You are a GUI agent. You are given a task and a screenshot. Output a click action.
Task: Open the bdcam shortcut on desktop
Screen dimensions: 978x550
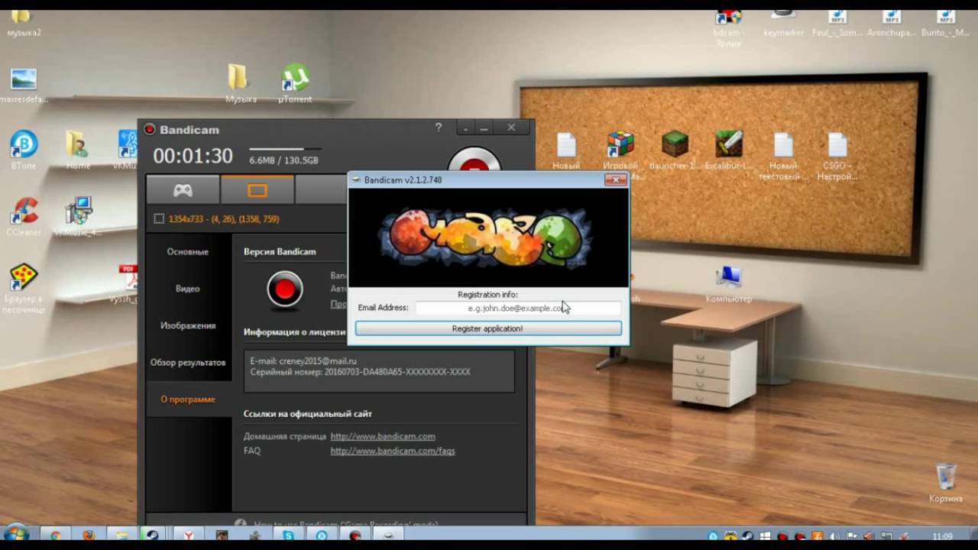[x=728, y=29]
